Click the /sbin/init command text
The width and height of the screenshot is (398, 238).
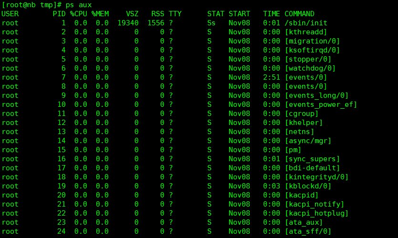click(x=306, y=23)
